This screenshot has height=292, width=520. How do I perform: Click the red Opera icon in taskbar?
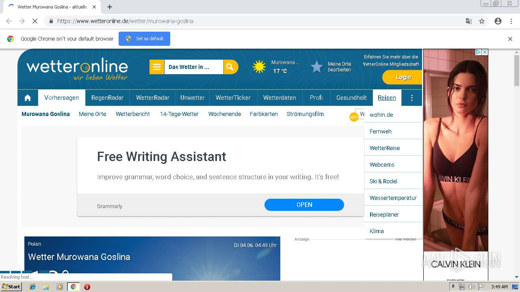point(87,287)
